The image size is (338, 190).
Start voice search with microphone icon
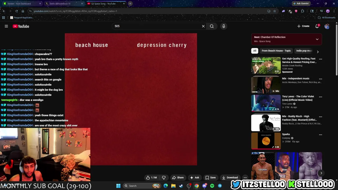[224, 26]
